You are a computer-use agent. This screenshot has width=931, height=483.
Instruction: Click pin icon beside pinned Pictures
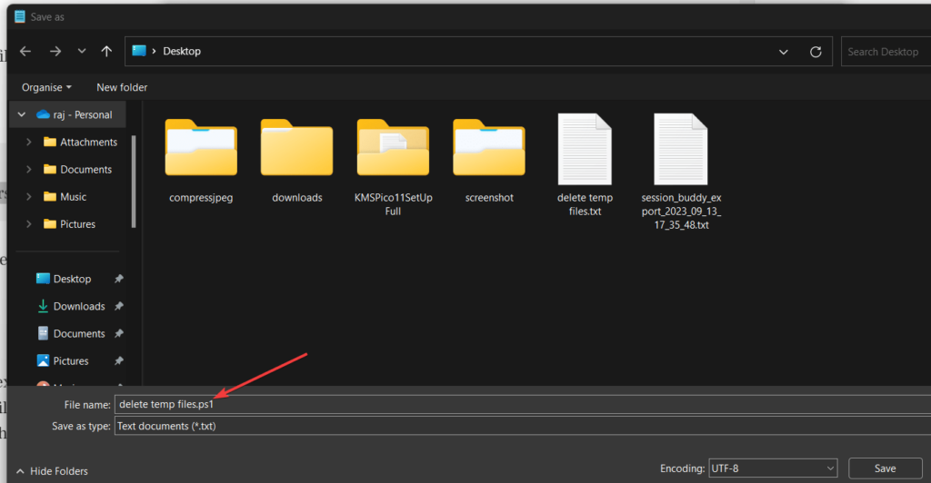coord(119,360)
